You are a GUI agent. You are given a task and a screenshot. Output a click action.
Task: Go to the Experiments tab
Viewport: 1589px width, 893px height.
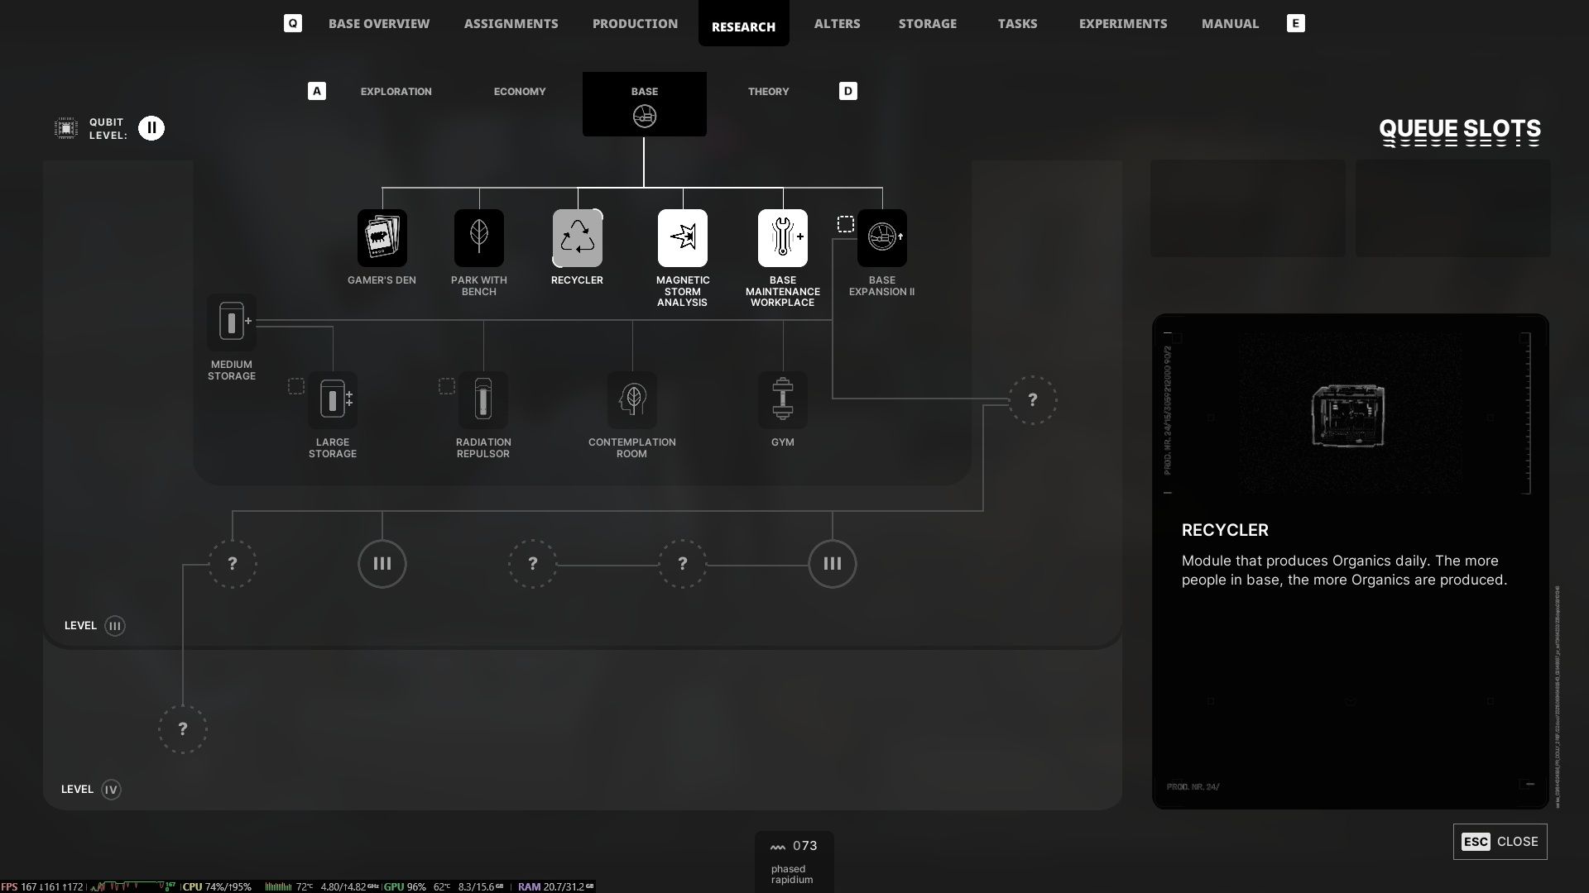[x=1122, y=23]
